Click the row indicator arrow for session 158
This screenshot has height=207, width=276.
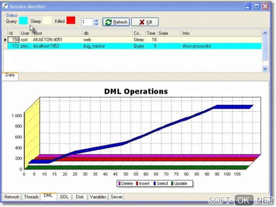[x=5, y=40]
